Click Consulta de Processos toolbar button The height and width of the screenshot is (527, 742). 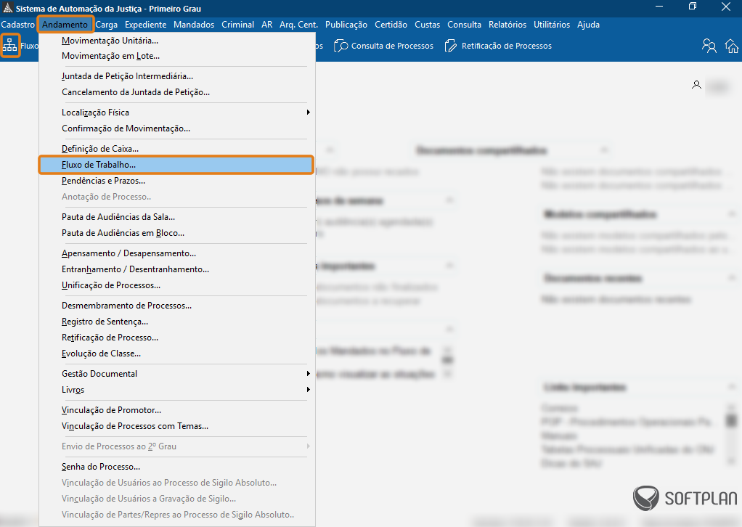384,46
